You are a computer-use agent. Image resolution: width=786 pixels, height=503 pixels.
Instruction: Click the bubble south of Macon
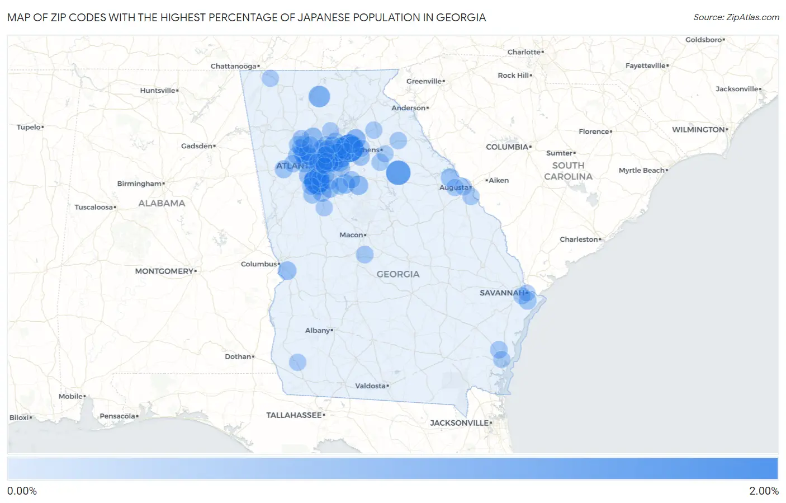point(364,255)
